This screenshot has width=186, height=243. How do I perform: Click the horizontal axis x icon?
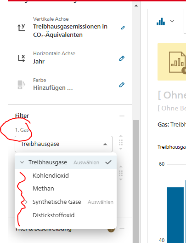[x=21, y=58]
